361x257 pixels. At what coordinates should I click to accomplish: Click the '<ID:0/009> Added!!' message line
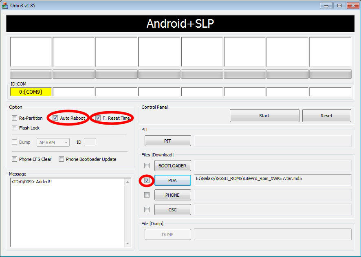click(31, 182)
